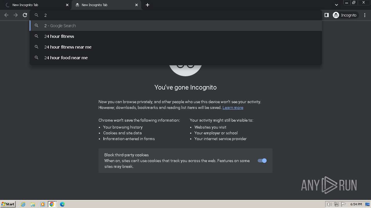Reload the current page
Viewport: 371px width, 208px height.
[x=25, y=15]
